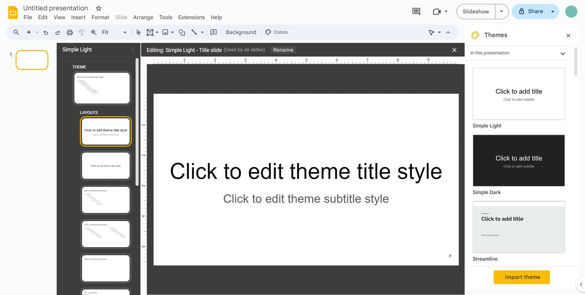The height and width of the screenshot is (295, 585).
Task: Click the print icon
Action: pyautogui.click(x=70, y=33)
